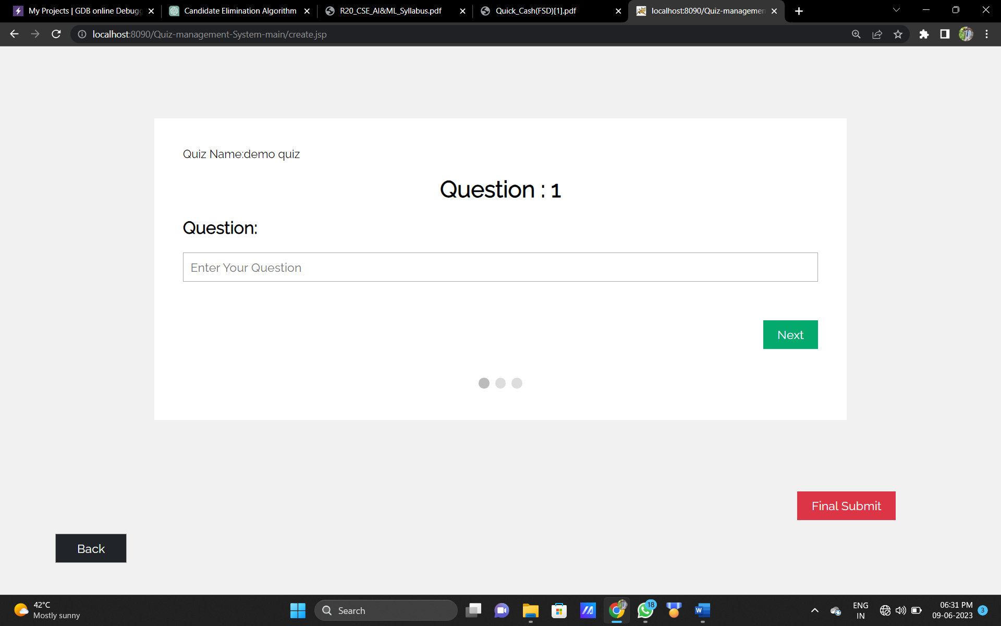Bookmark the page with the star icon
This screenshot has width=1001, height=626.
898,34
